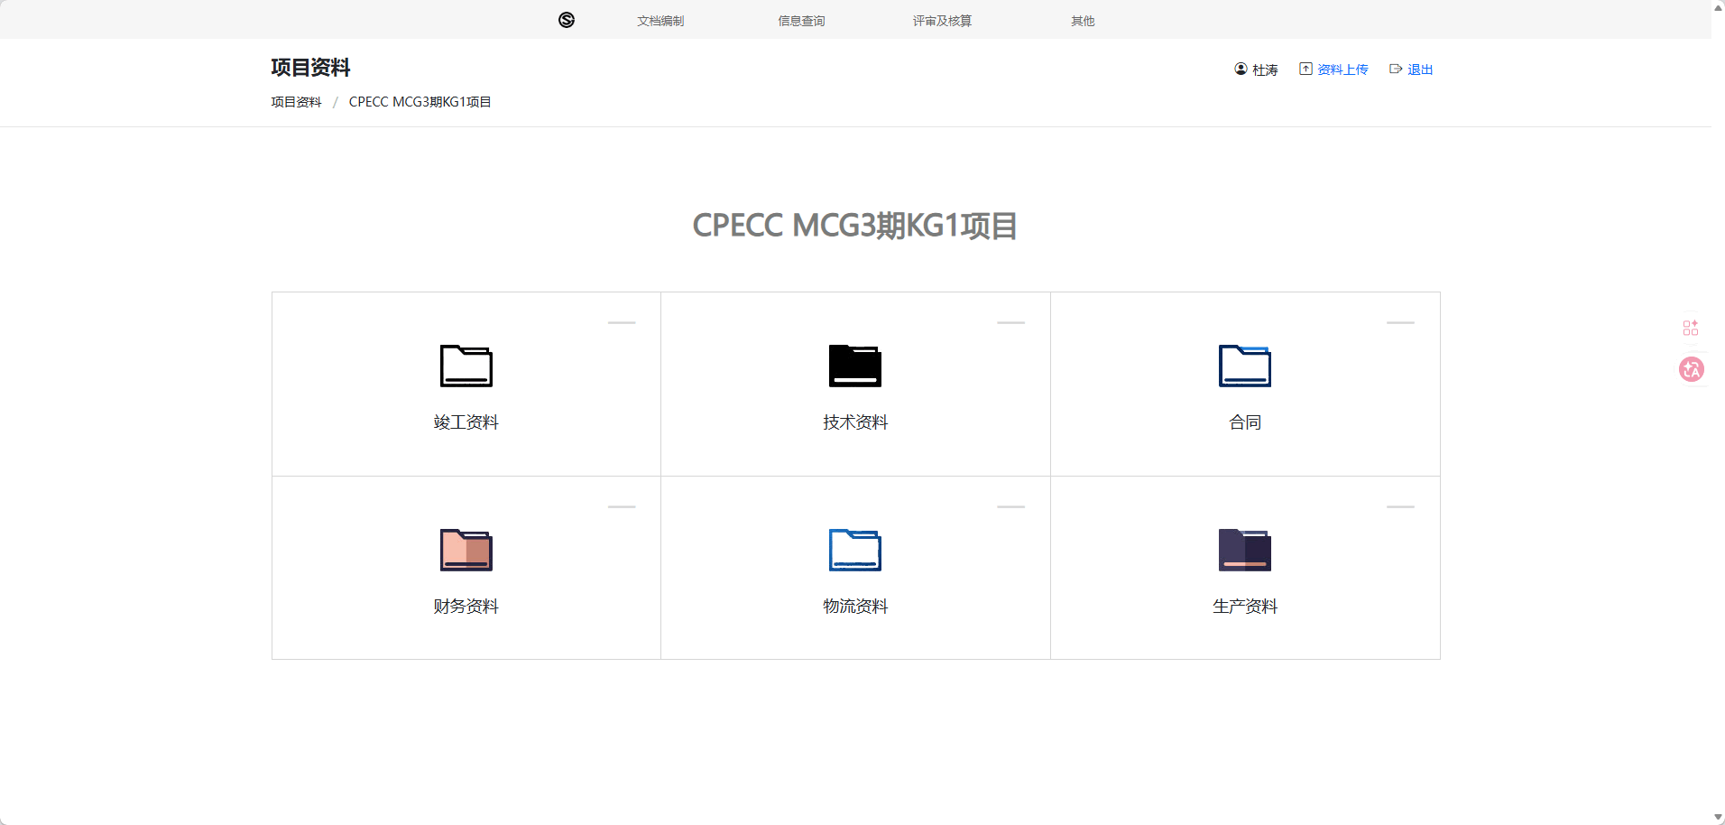Open the 其他 menu

1083,21
